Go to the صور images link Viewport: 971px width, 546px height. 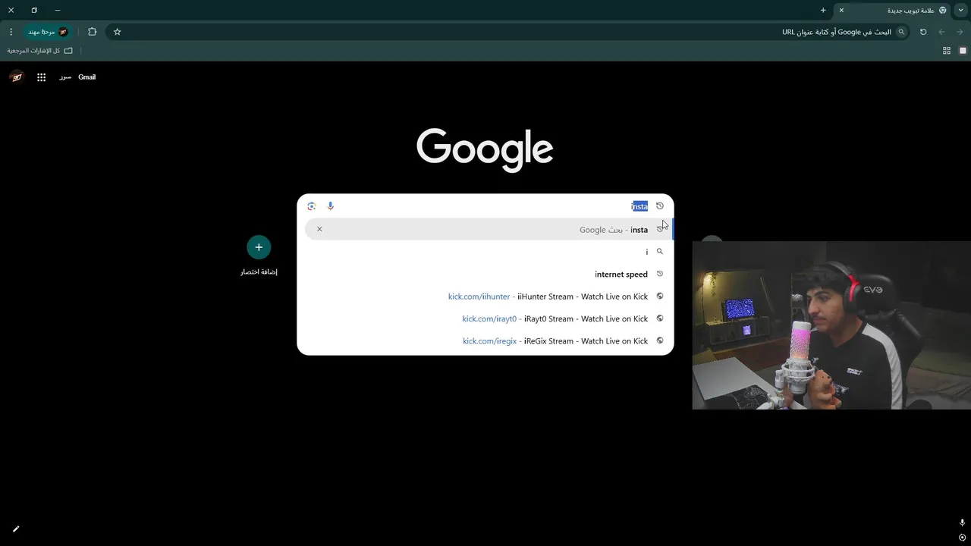(x=65, y=77)
